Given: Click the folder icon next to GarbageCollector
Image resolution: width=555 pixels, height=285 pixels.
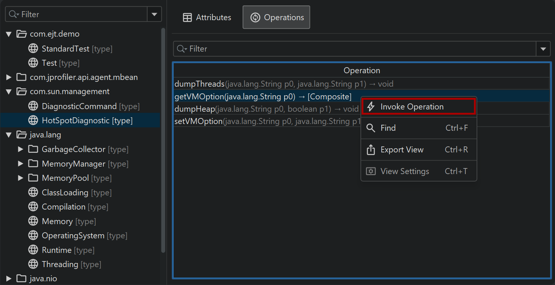Looking at the screenshot, I should (x=33, y=149).
